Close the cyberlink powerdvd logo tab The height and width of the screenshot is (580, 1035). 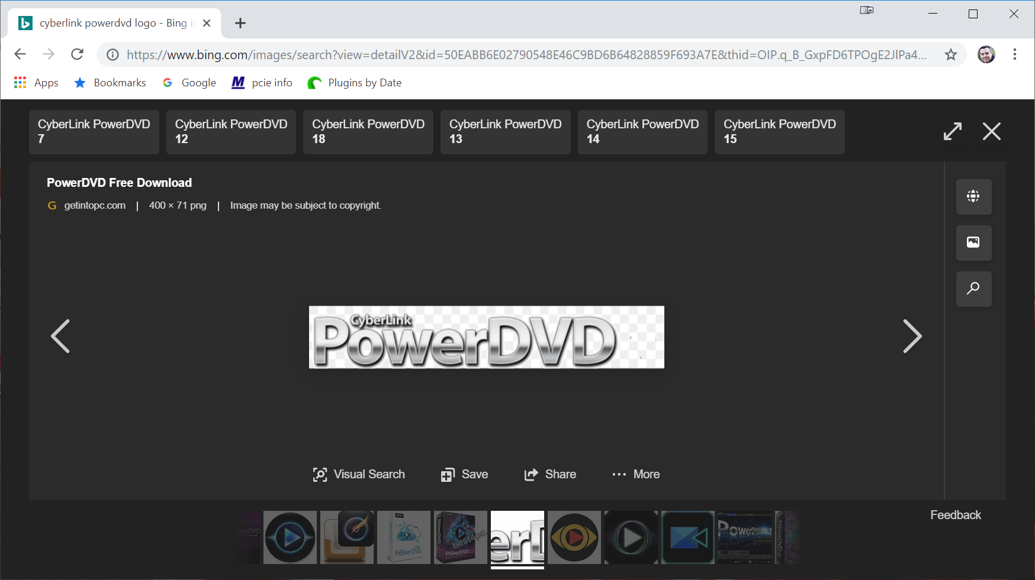[207, 23]
